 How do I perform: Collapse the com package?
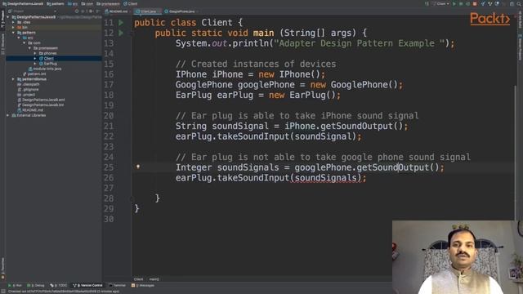[x=24, y=43]
